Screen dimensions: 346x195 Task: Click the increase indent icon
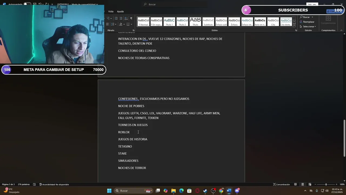pos(121,18)
